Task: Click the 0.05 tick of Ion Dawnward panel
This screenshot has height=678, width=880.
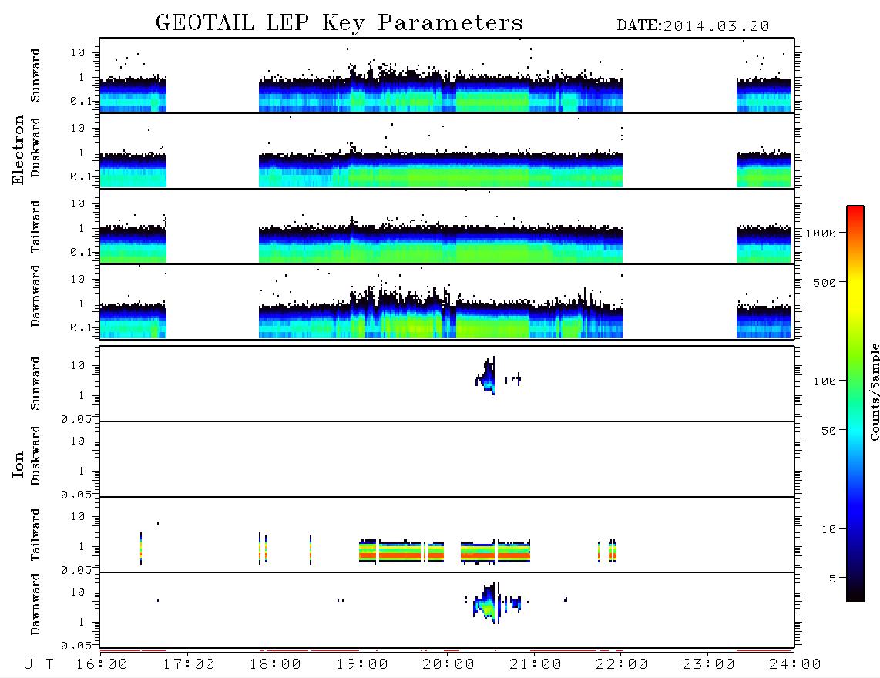Action: tap(77, 646)
